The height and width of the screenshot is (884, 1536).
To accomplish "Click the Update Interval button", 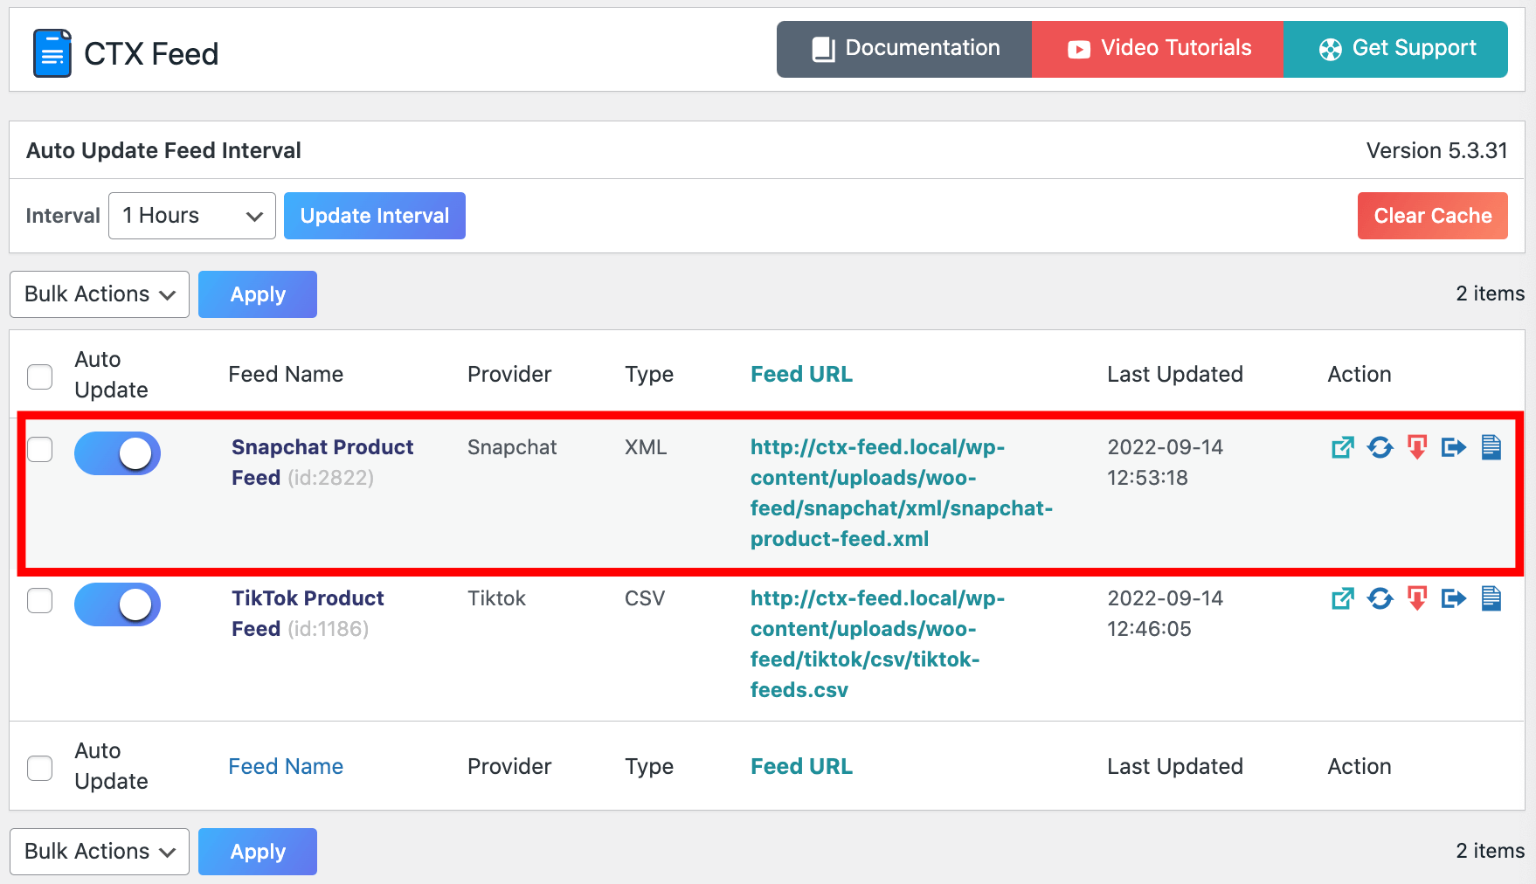I will tap(374, 215).
